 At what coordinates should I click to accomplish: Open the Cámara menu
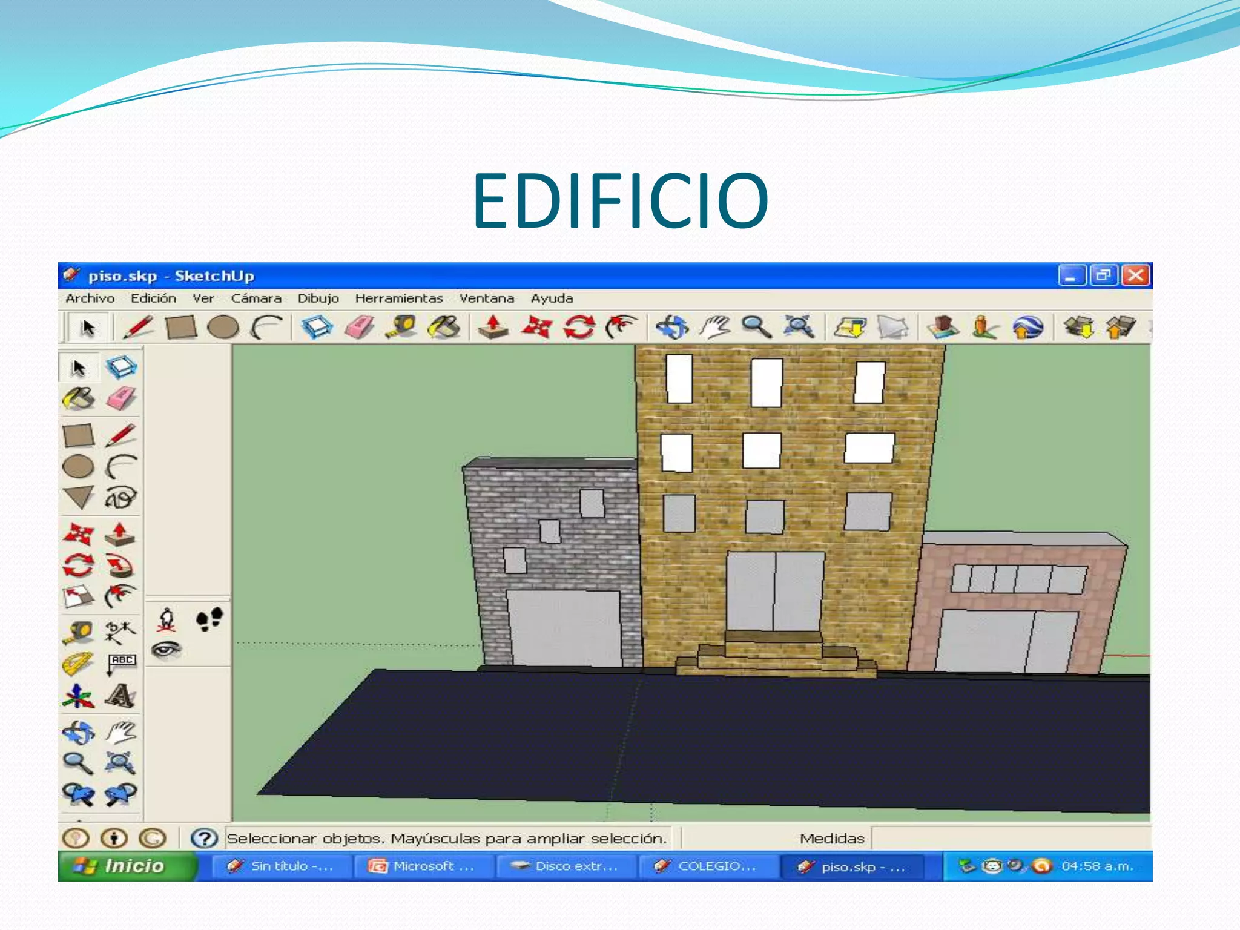coord(257,298)
